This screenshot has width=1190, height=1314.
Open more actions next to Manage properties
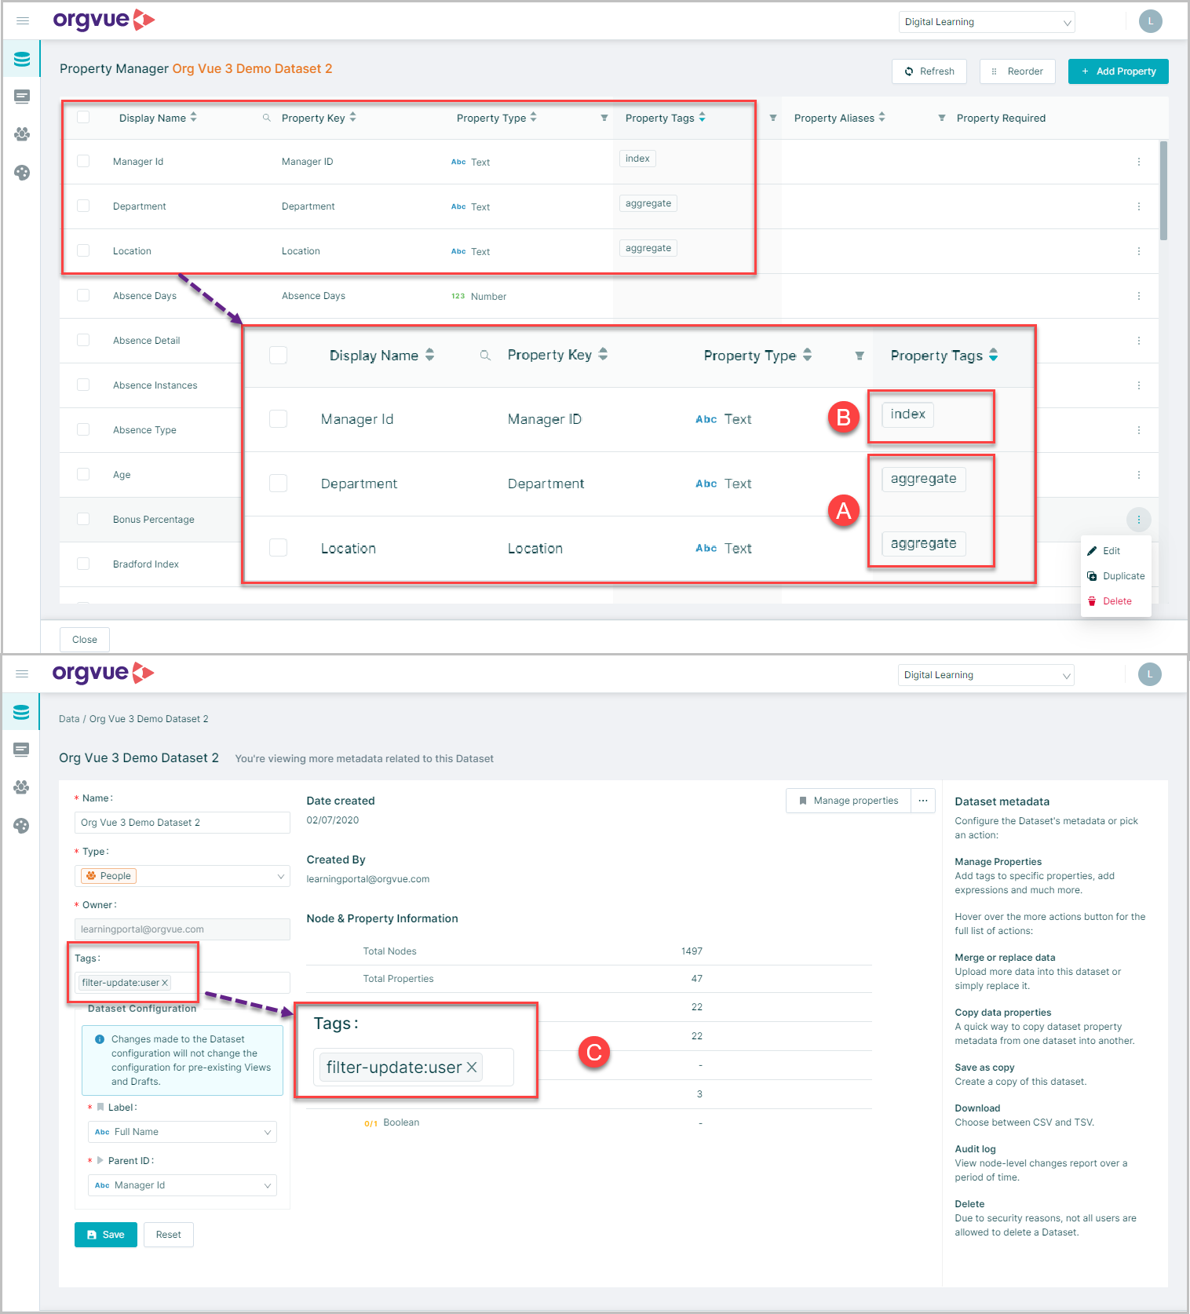(923, 801)
